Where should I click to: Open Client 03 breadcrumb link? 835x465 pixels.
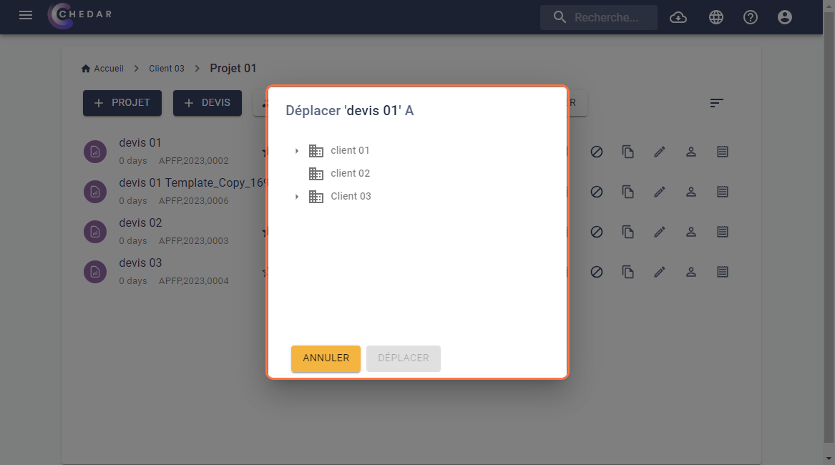[167, 69]
